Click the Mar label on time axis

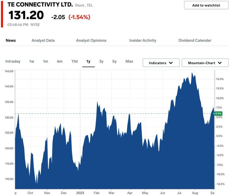pyautogui.click(x=112, y=193)
